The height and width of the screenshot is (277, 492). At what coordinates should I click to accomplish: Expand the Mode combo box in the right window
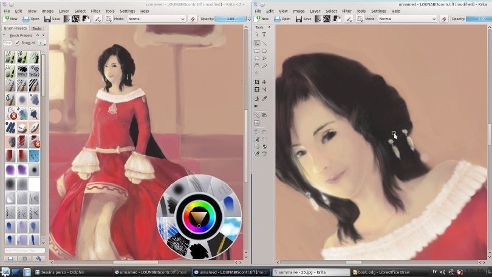coord(407,19)
